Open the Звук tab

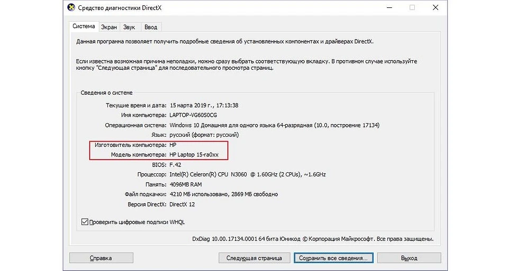coord(129,27)
